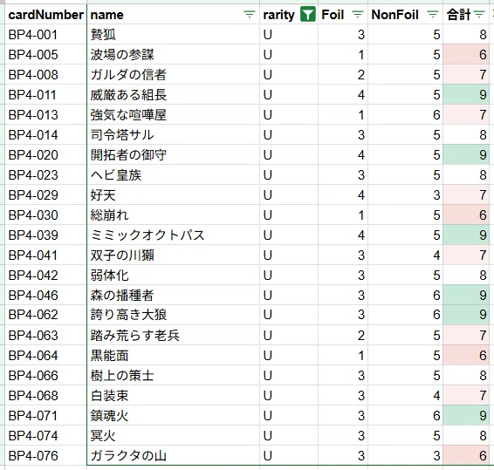The image size is (494, 470).
Task: Select cell BP4-066
Action: tap(45, 376)
